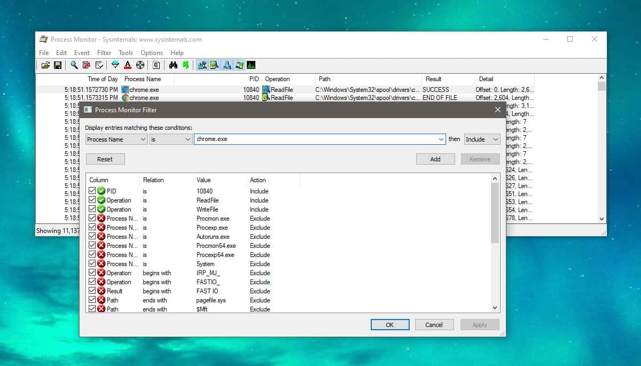Toggle the Procexp.exe exclude filter checkbox
The image size is (641, 366).
[92, 227]
